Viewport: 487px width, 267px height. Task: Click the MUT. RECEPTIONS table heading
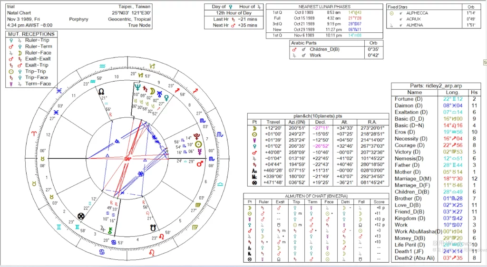coord(31,34)
